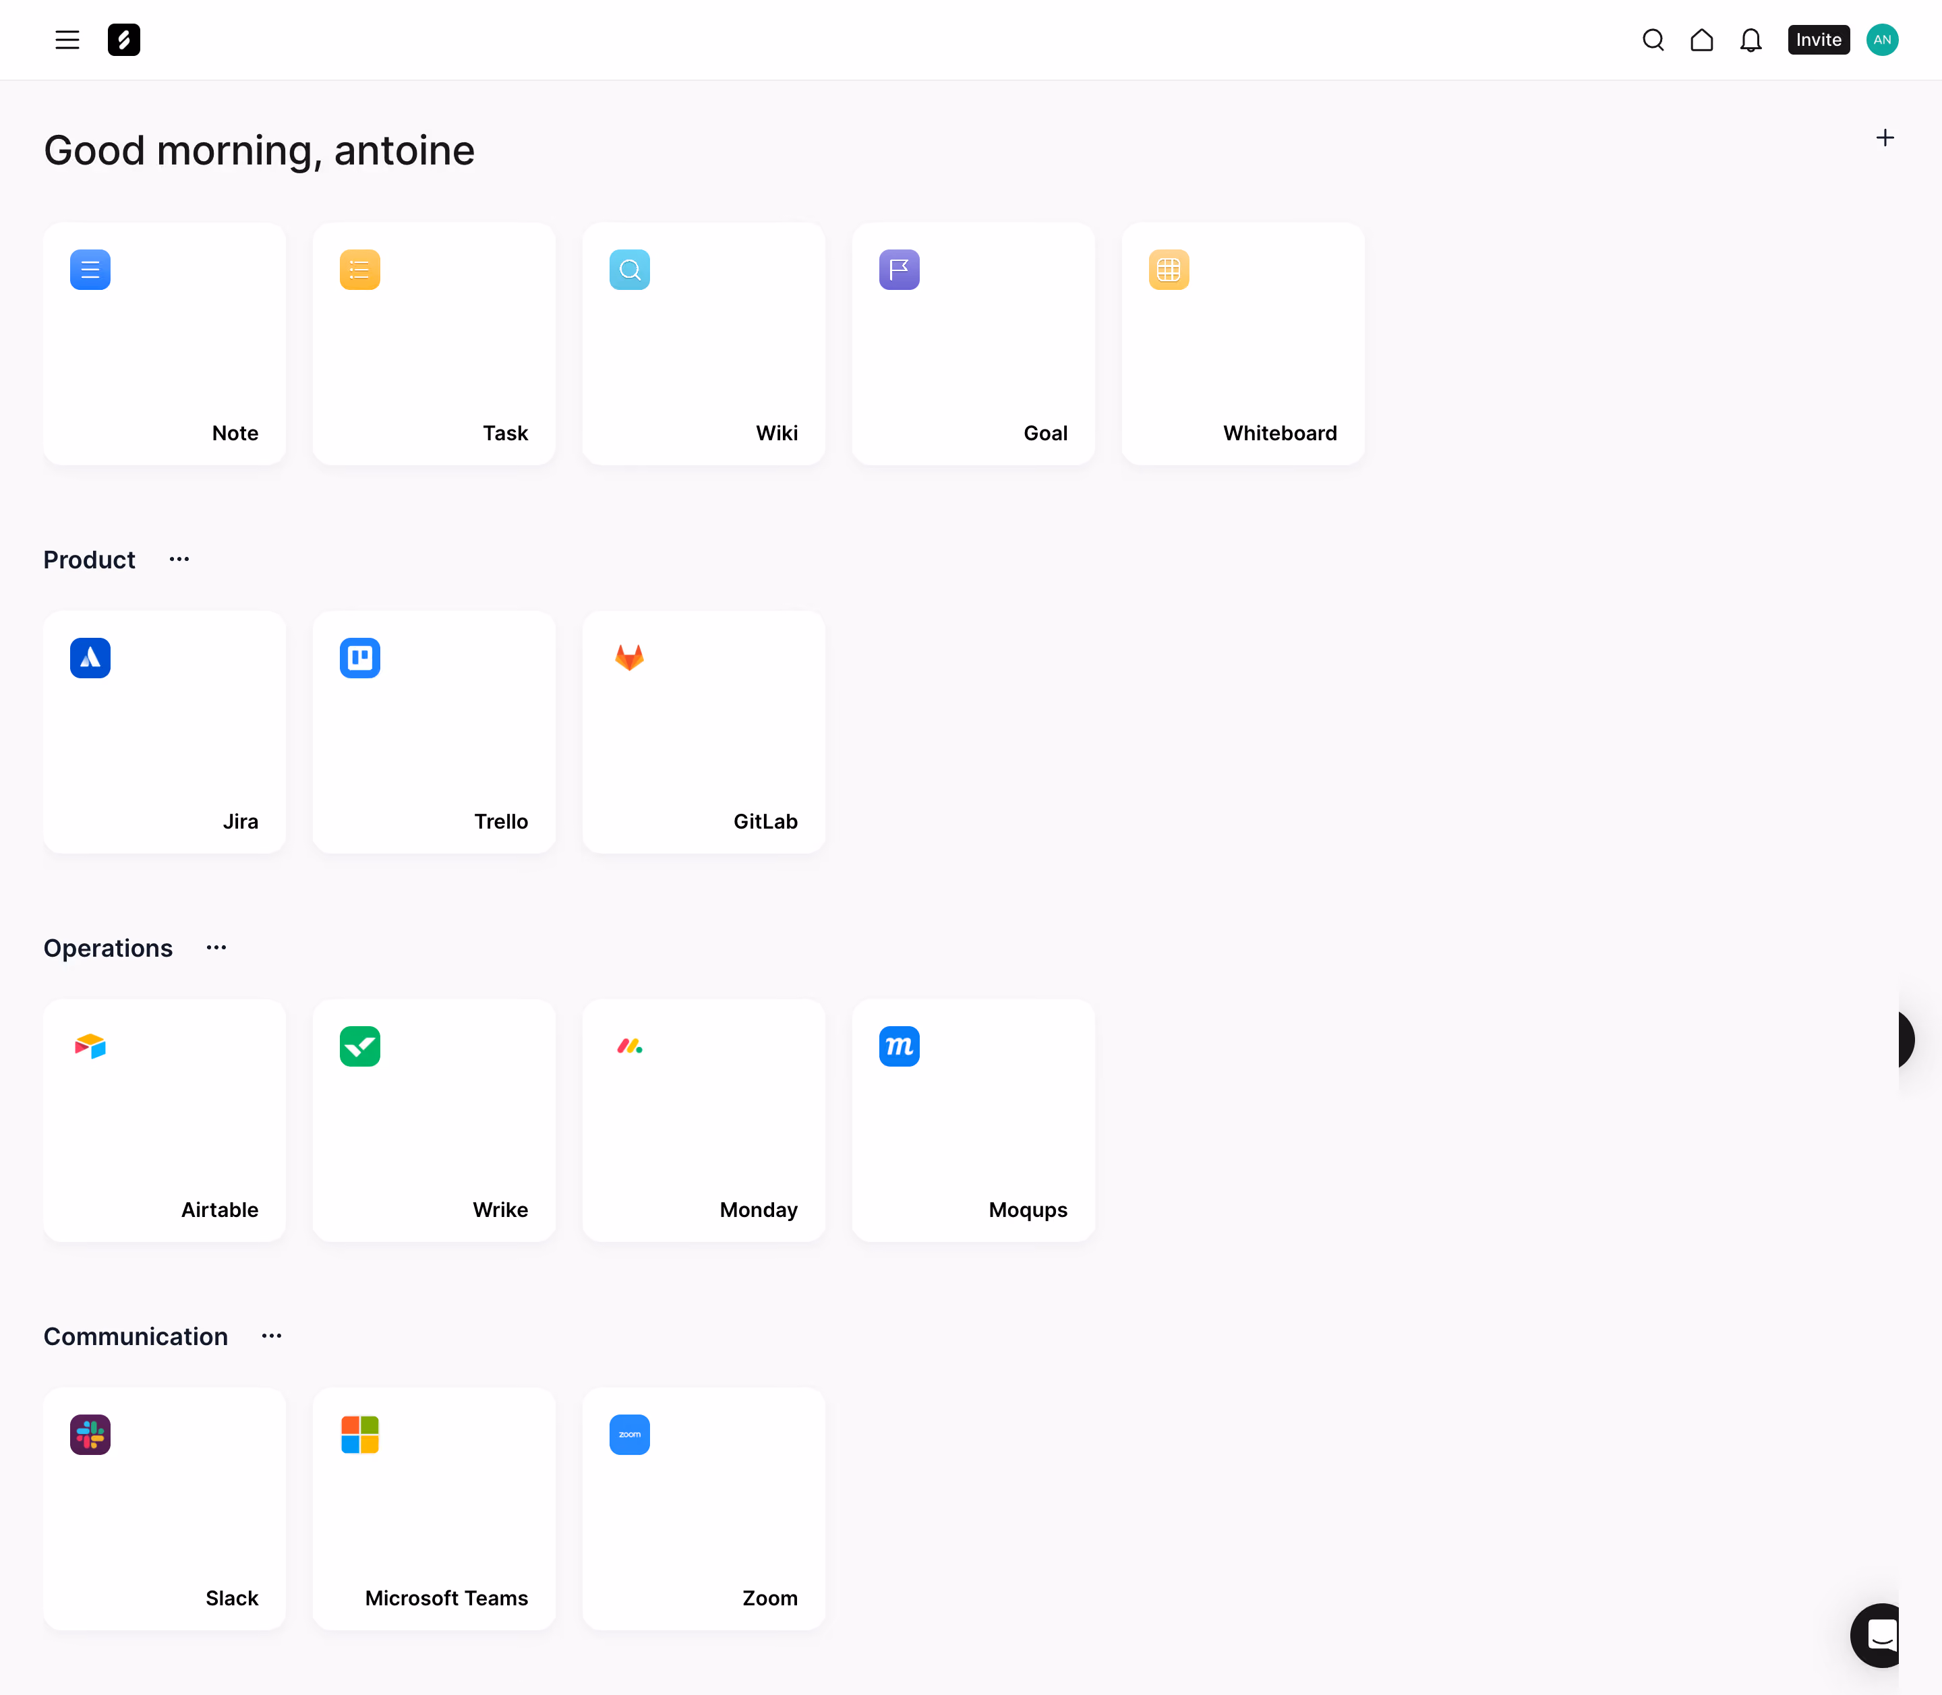This screenshot has width=1942, height=1695.
Task: Click the Trello label text
Action: [500, 821]
